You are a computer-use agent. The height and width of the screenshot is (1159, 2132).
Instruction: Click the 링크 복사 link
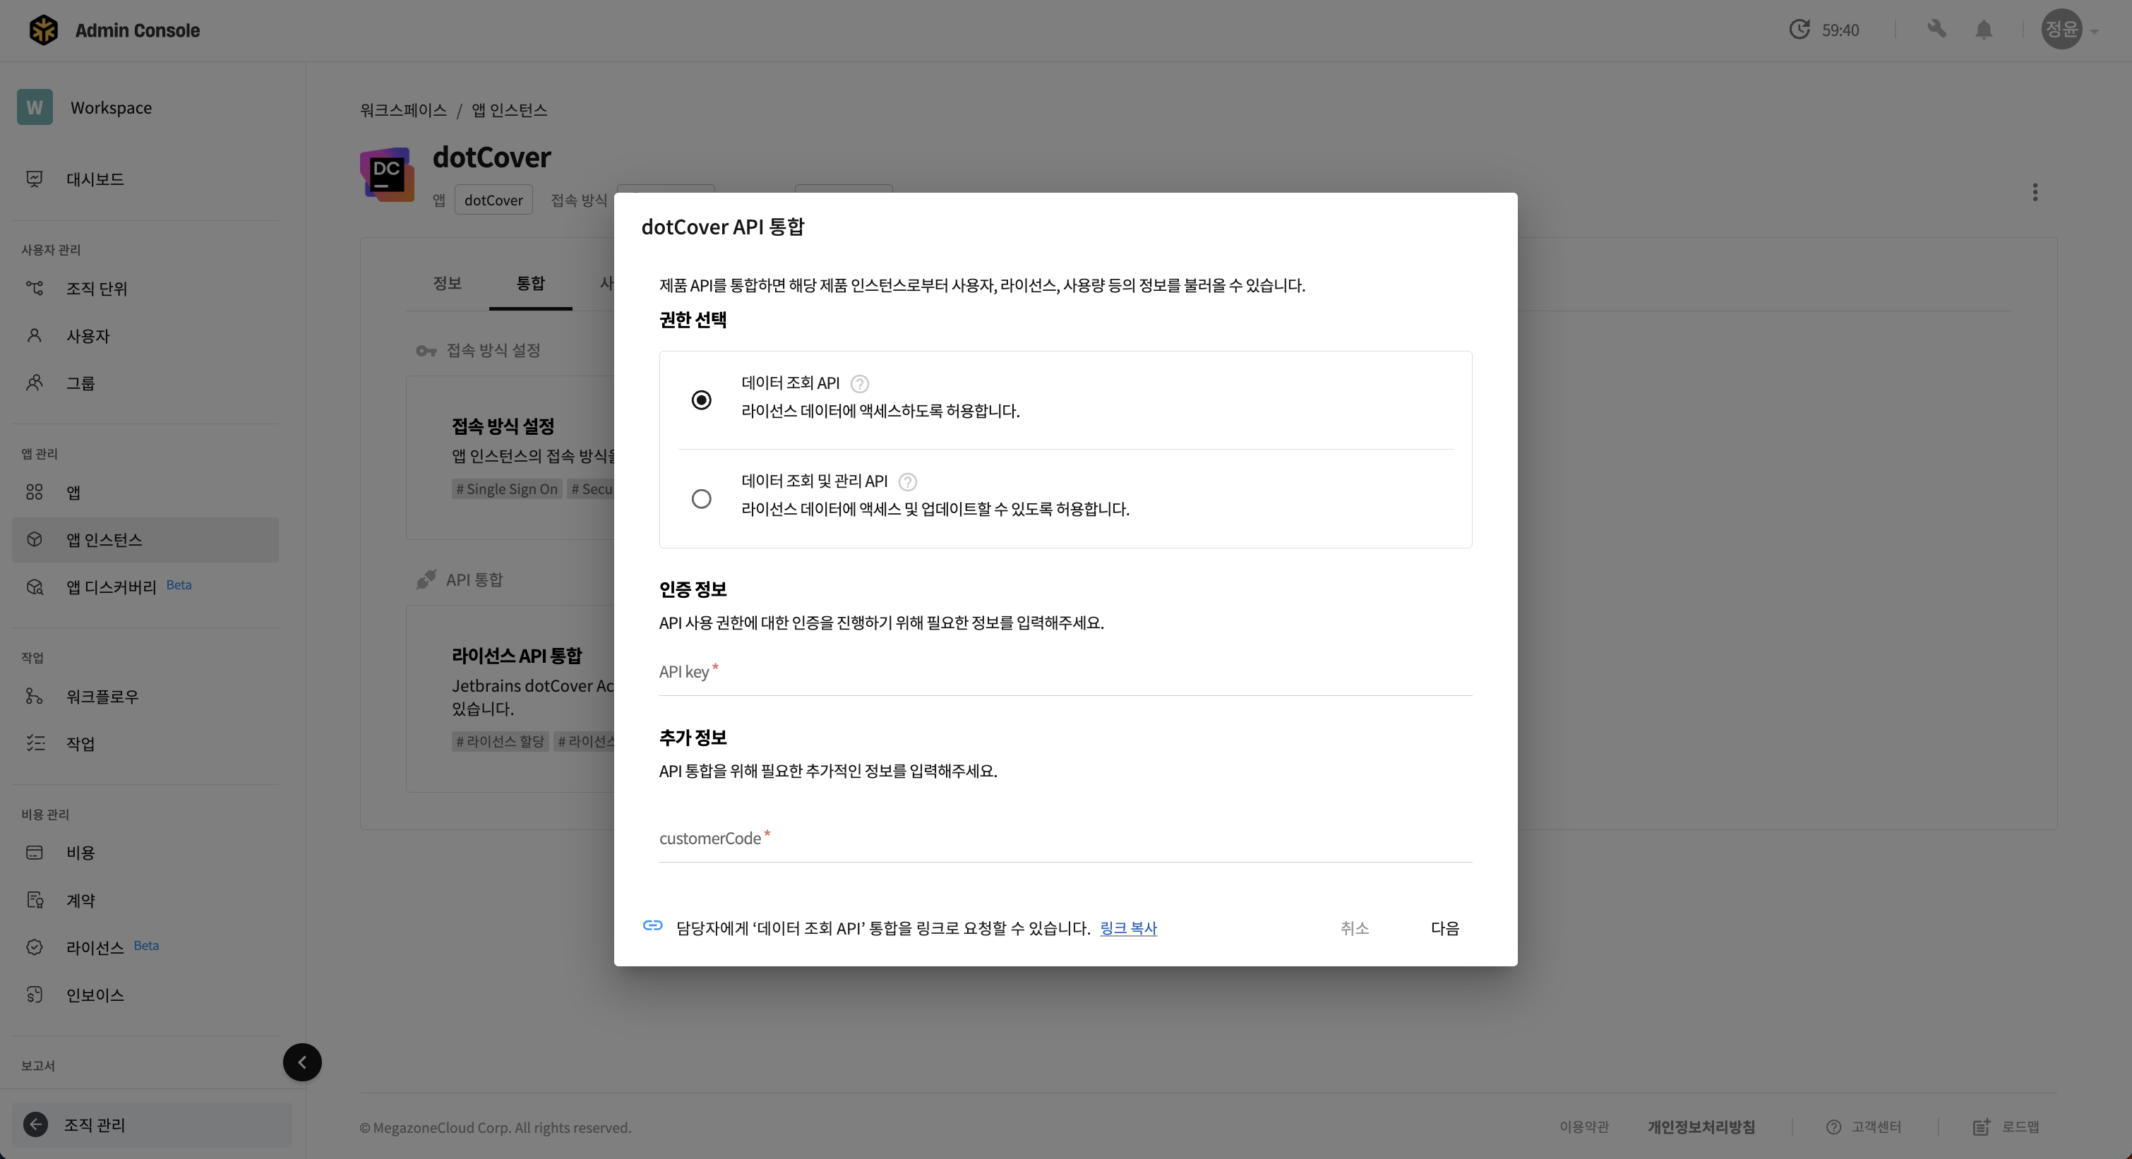1128,928
